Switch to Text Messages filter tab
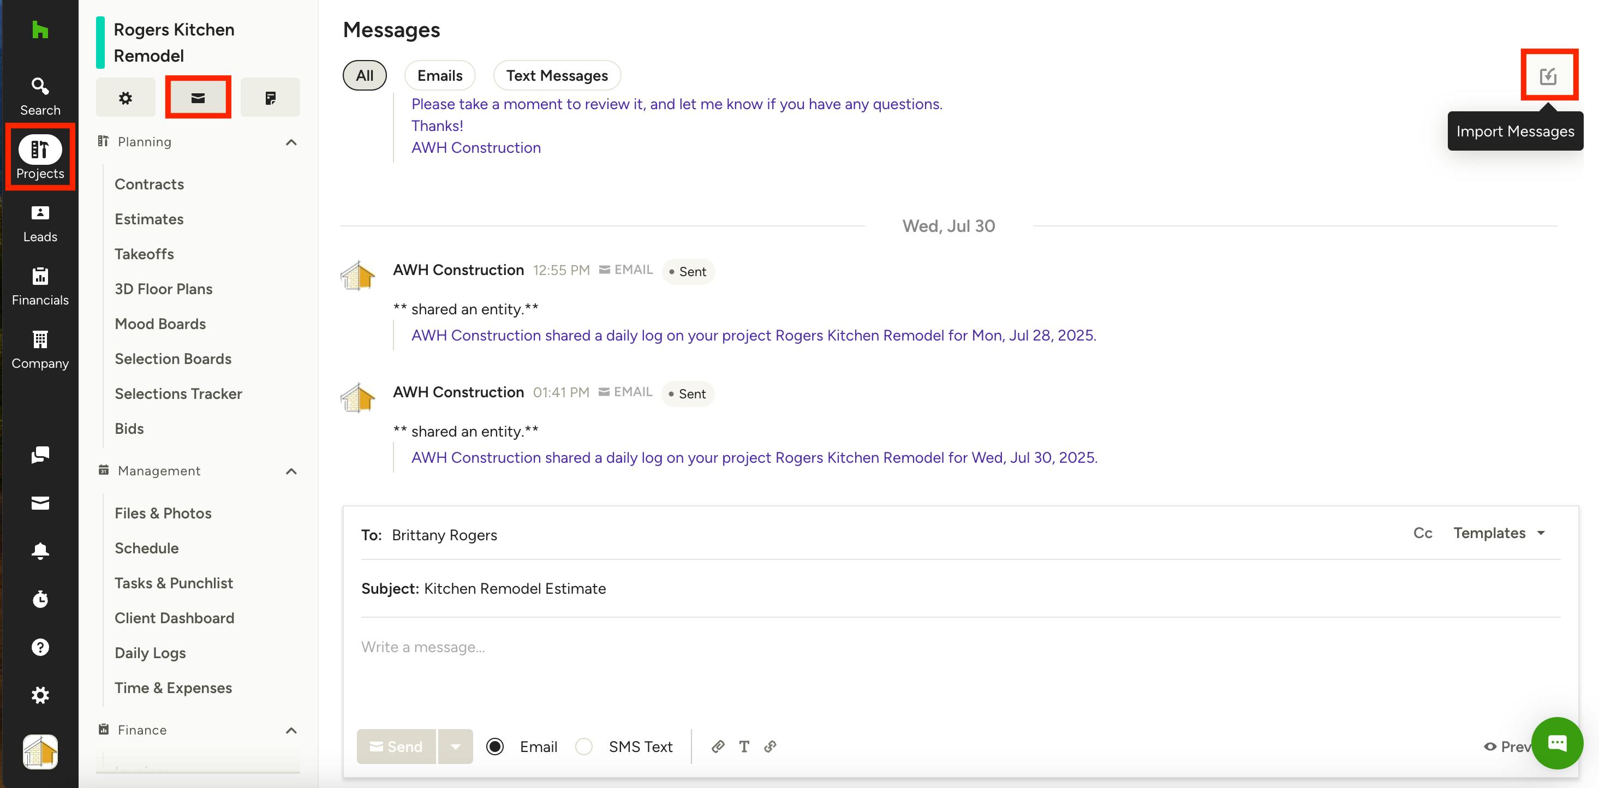The height and width of the screenshot is (788, 1599). pos(557,76)
